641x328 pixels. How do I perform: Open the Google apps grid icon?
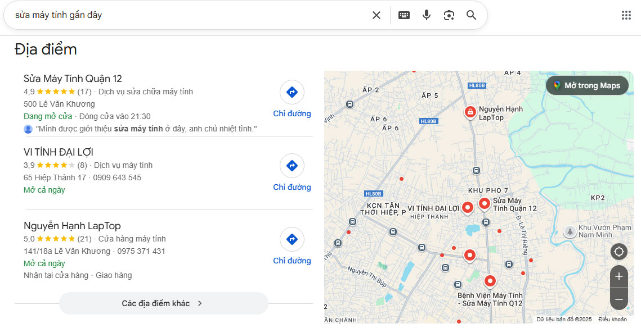point(626,15)
